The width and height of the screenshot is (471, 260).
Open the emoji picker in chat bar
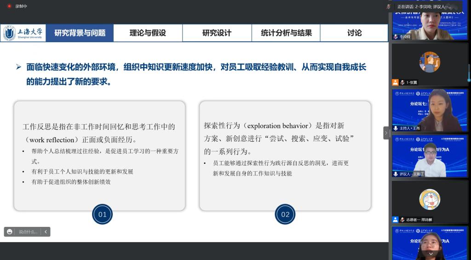[x=10, y=232]
